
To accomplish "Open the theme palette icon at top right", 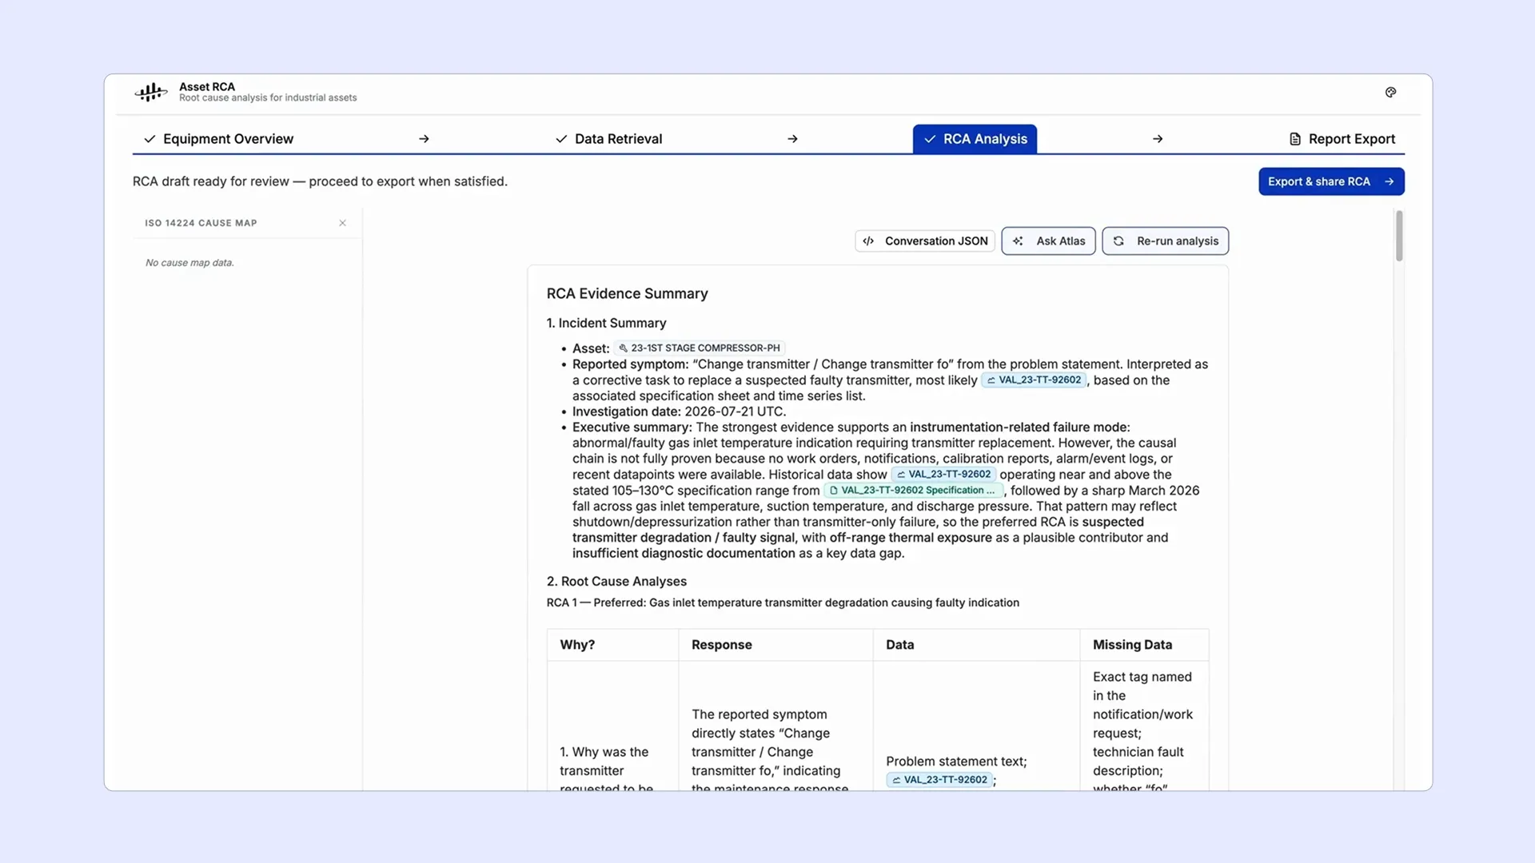I will pyautogui.click(x=1390, y=92).
